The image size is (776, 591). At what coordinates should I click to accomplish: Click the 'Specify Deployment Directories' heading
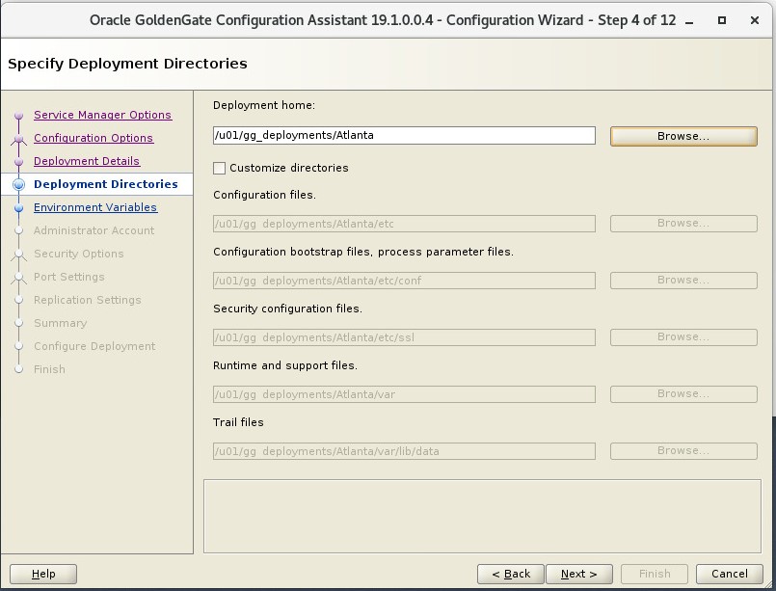pyautogui.click(x=127, y=64)
